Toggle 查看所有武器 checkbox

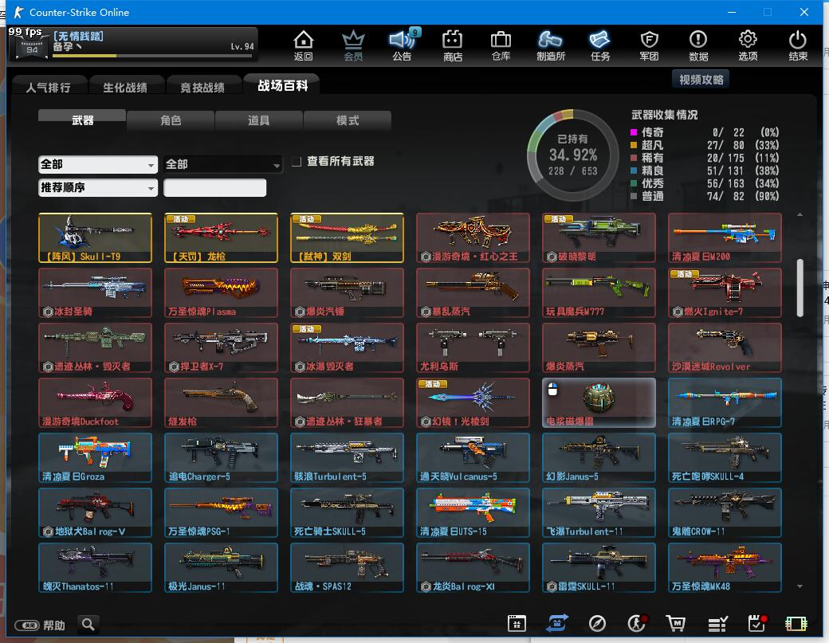click(297, 162)
